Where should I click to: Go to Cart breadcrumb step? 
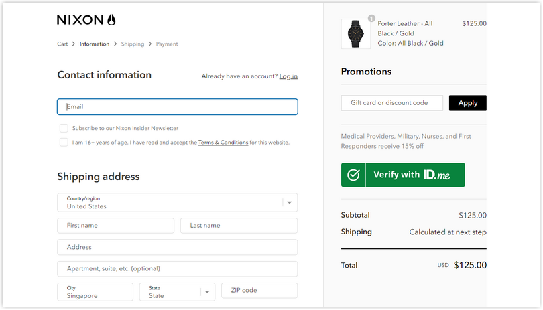tap(62, 44)
